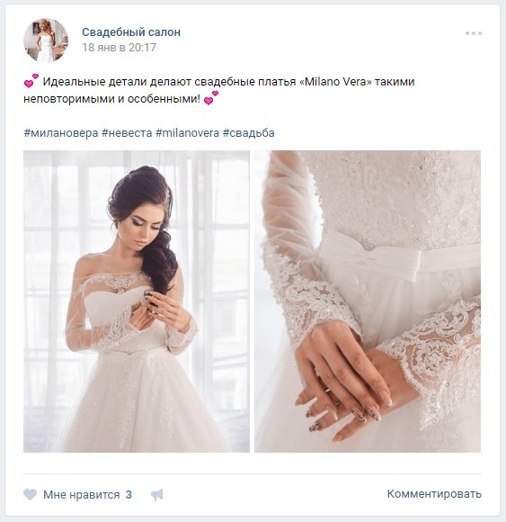Click the like count number 3
The image size is (506, 522).
(x=129, y=495)
